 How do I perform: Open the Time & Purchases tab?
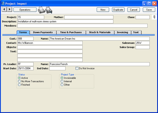pyautogui.click(x=71, y=33)
